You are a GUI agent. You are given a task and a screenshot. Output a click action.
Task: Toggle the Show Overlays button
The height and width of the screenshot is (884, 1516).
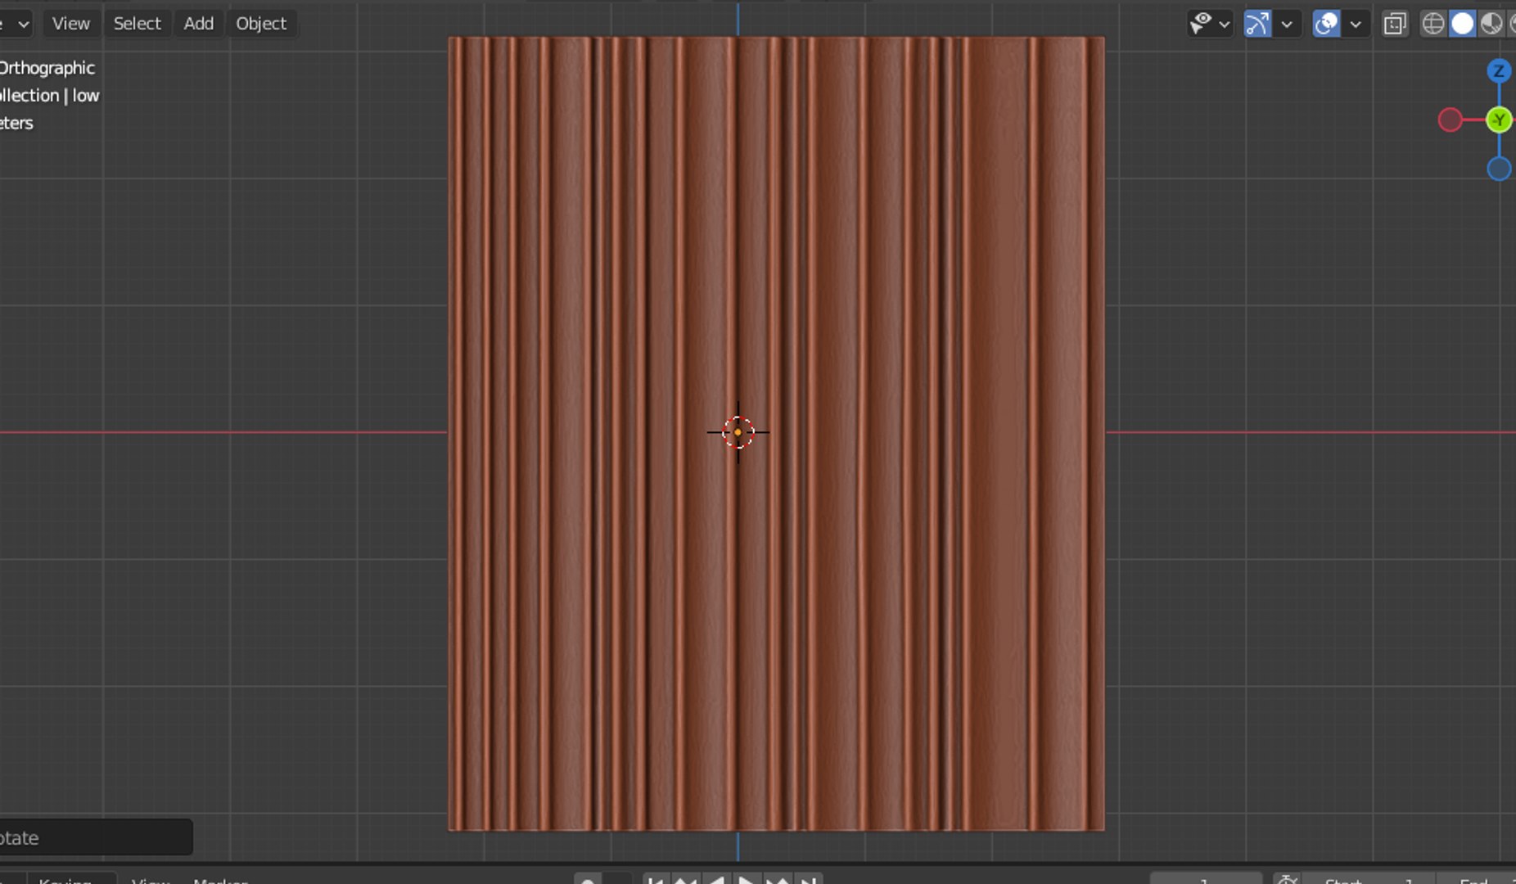pyautogui.click(x=1326, y=24)
